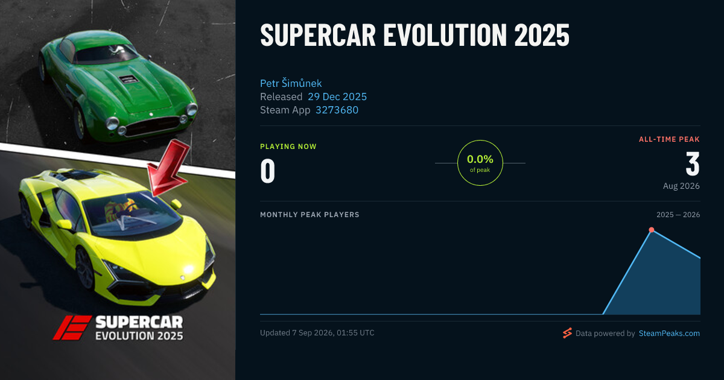Click the All-Time Peak label

pos(669,139)
